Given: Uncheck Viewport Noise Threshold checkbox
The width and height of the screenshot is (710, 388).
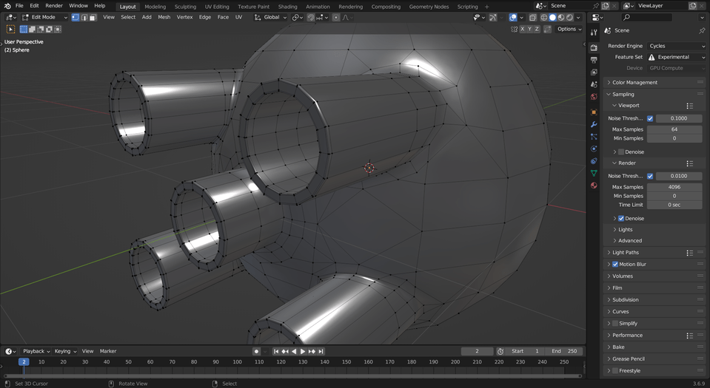Looking at the screenshot, I should pyautogui.click(x=650, y=118).
